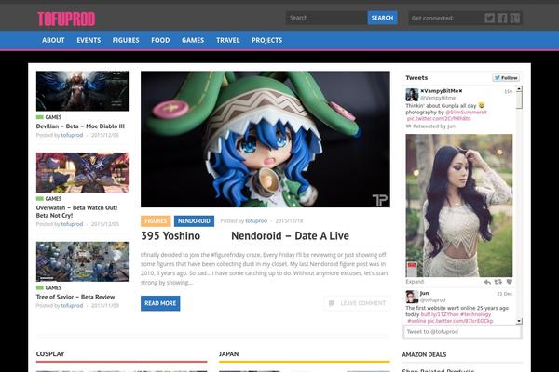Viewport: 559px width, 372px height.
Task: Open Overwatch beta post thumbnail
Action: coord(82,173)
